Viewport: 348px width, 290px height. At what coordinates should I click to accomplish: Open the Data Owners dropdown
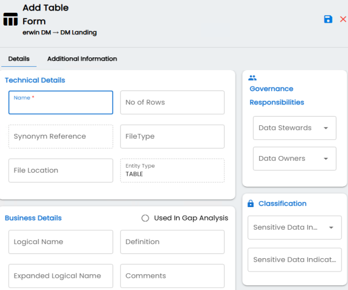(x=325, y=159)
